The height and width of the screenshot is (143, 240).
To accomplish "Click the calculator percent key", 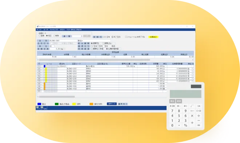I will [185, 126].
